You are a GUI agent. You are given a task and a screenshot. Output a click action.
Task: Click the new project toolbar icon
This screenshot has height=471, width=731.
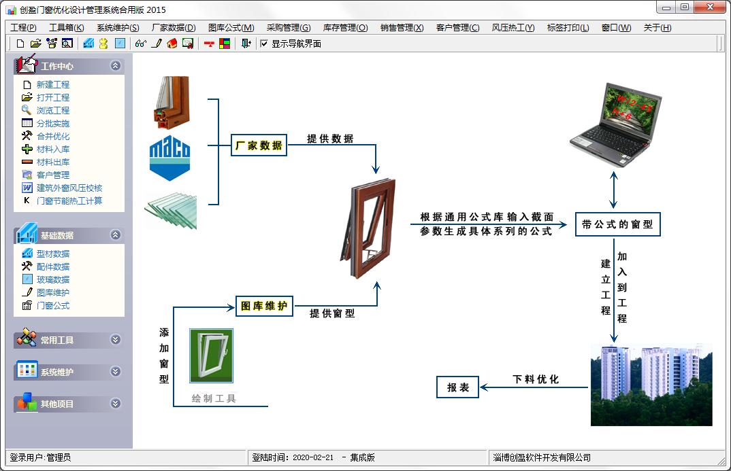pos(20,43)
